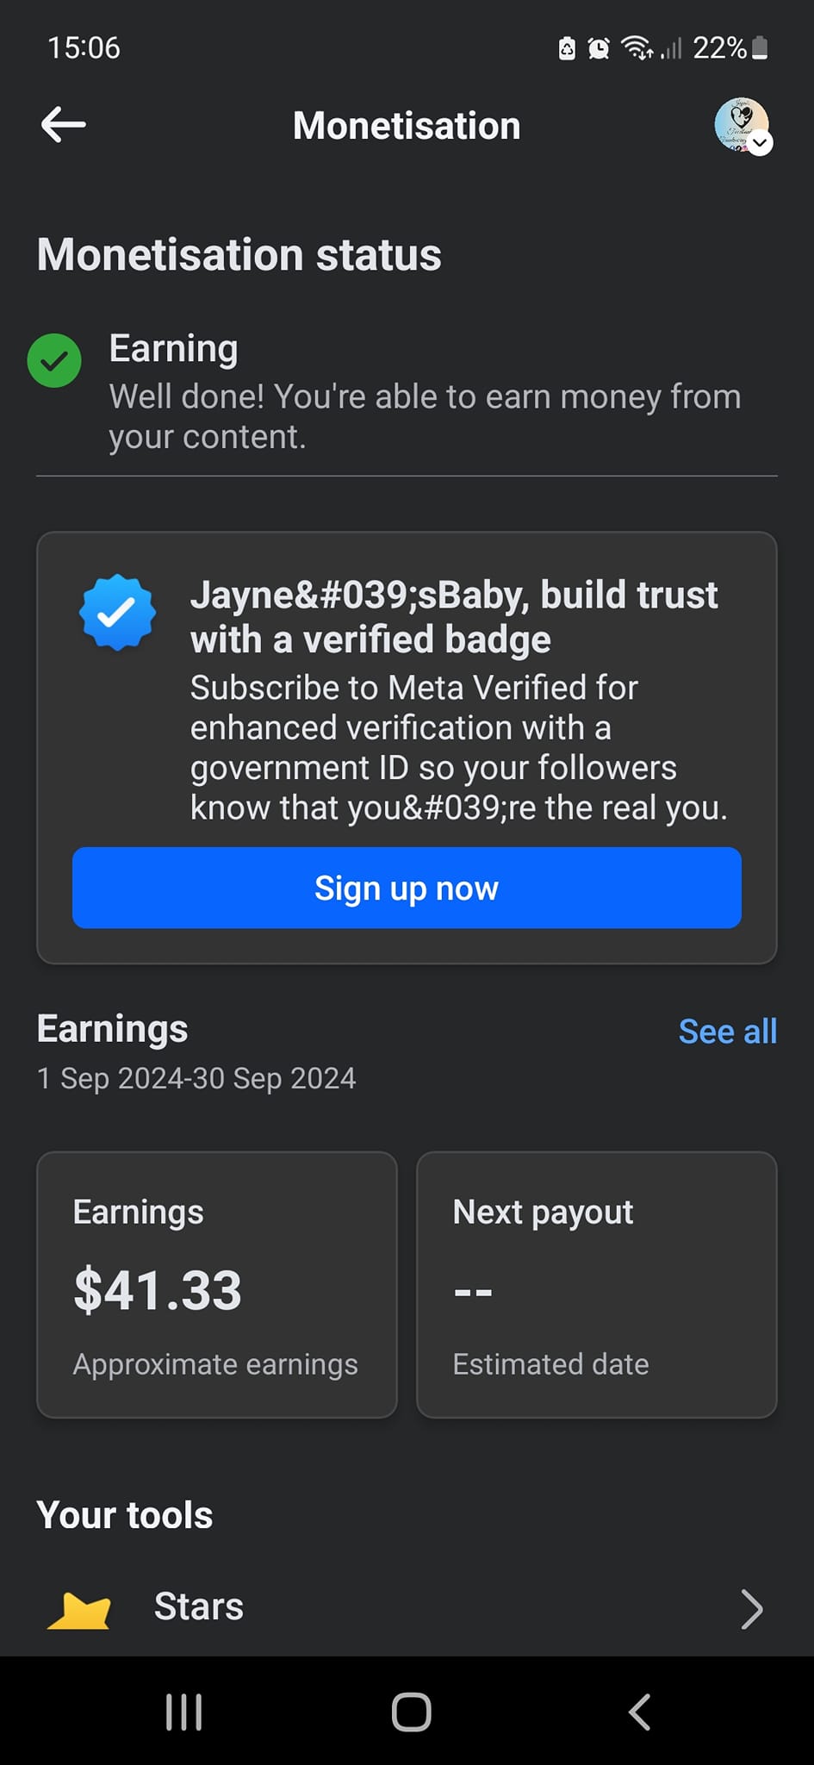
Task: Tap Android home button
Action: (411, 1712)
